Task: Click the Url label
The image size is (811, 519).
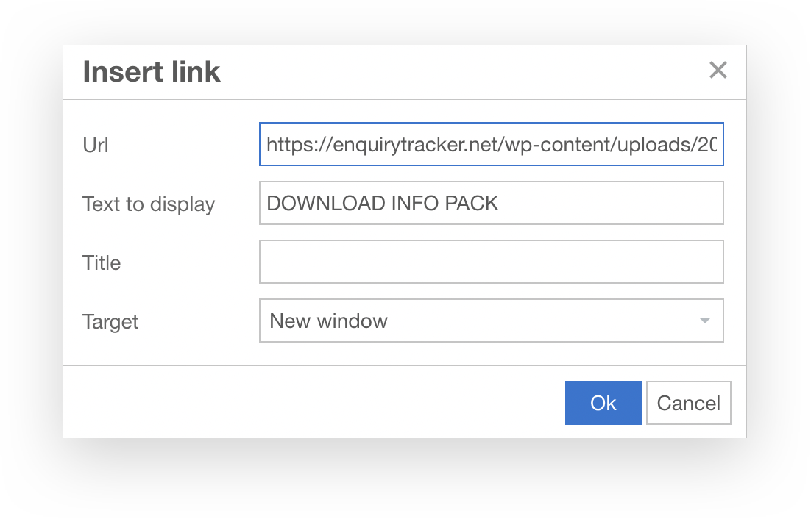Action: (96, 145)
